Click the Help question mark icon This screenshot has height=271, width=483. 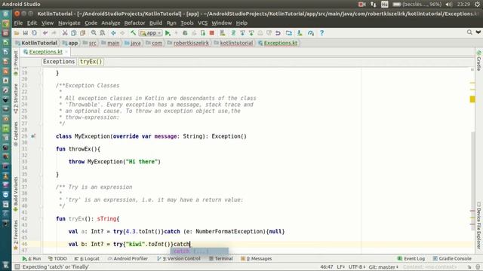322,33
